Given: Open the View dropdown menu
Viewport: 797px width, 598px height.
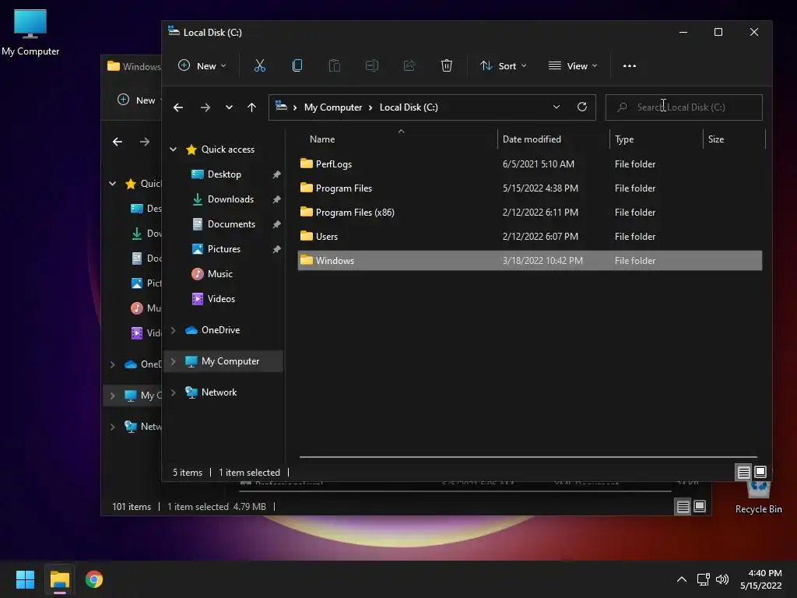Looking at the screenshot, I should coord(573,65).
